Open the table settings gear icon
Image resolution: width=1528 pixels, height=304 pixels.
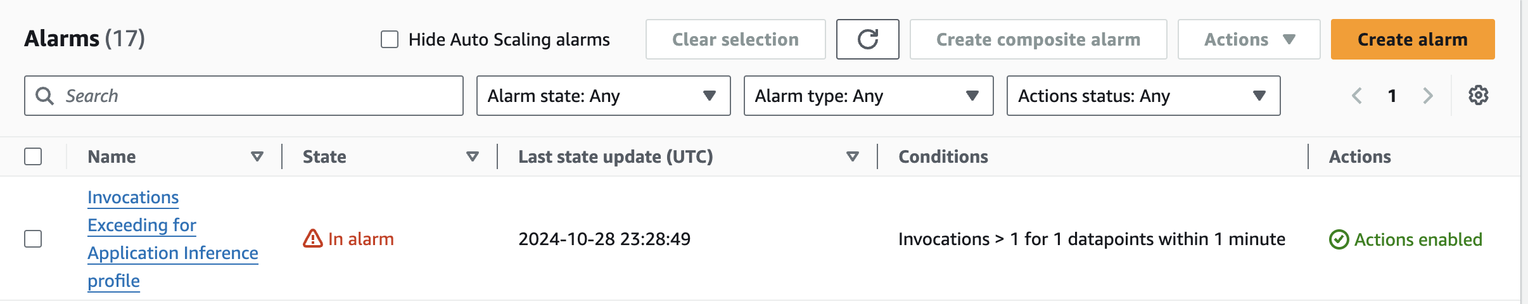click(1478, 96)
